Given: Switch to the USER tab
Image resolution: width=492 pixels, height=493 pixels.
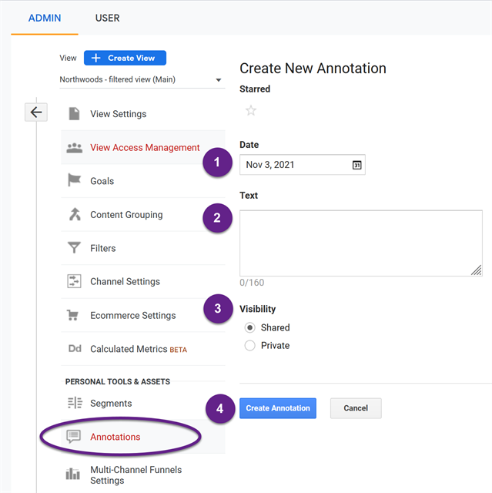Looking at the screenshot, I should pos(108,18).
